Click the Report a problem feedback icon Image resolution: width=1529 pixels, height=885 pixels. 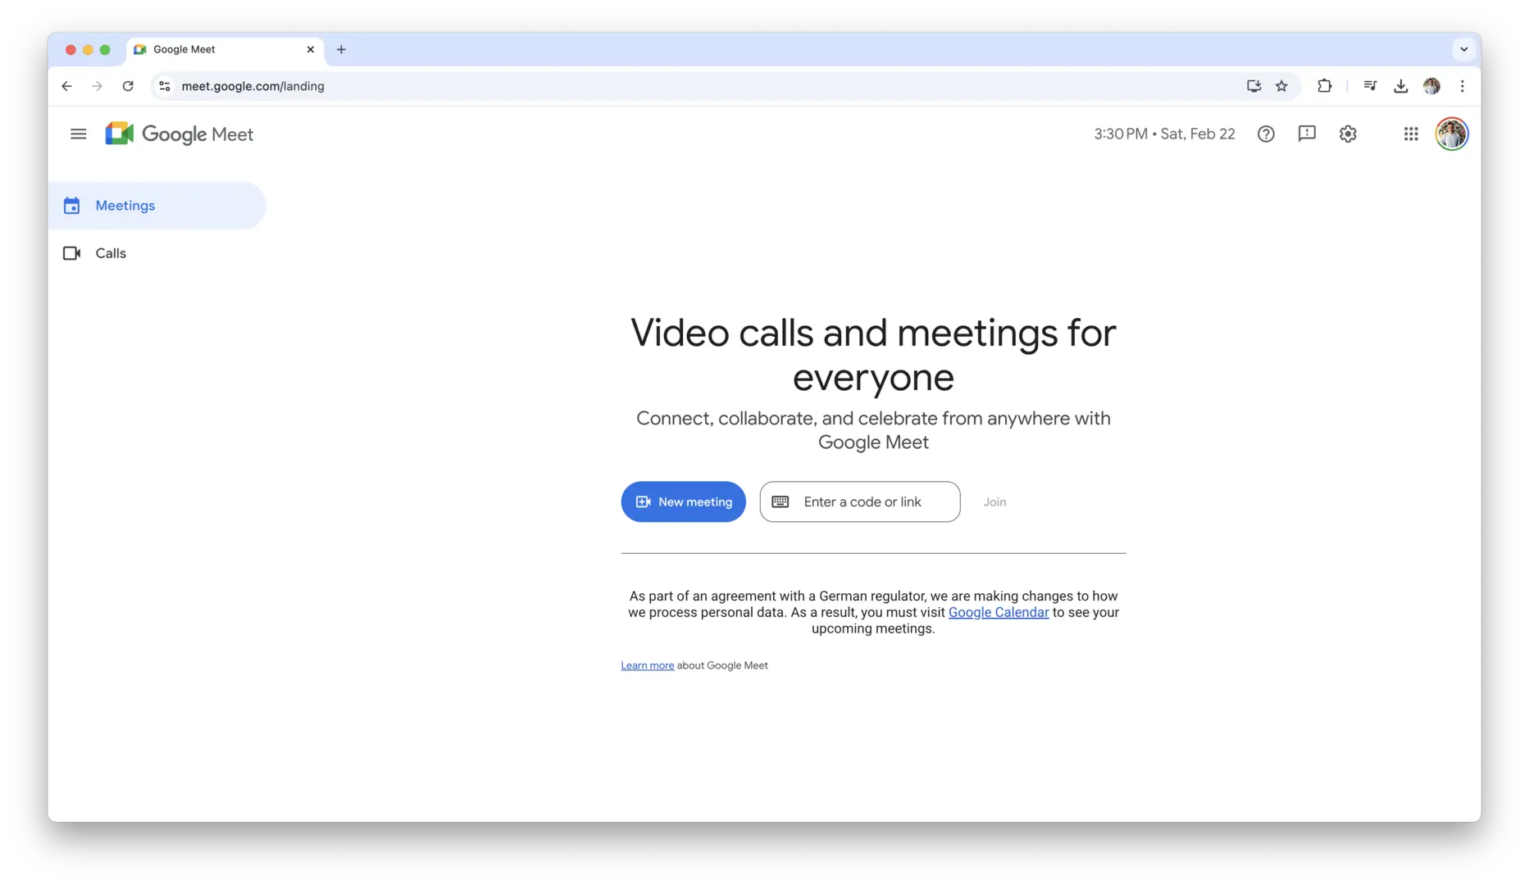pos(1307,134)
